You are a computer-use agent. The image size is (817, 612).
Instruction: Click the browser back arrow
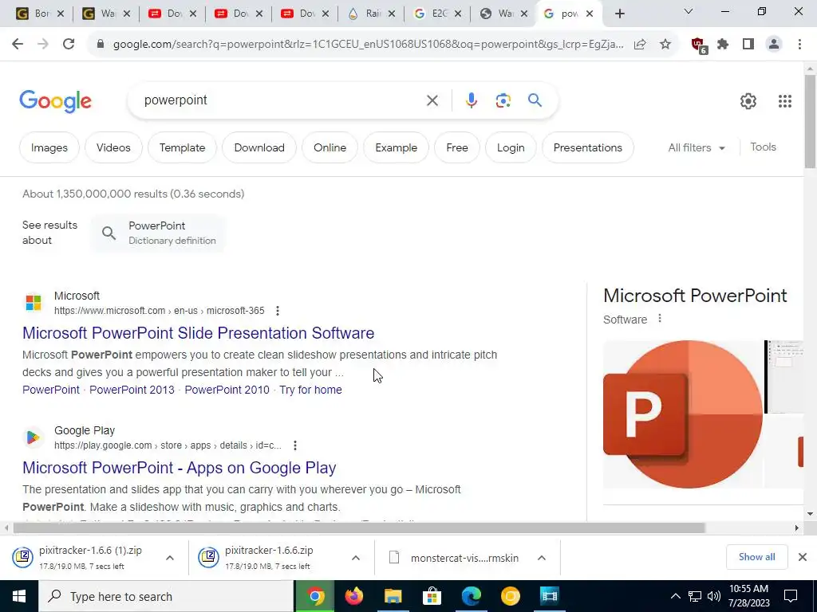(18, 45)
